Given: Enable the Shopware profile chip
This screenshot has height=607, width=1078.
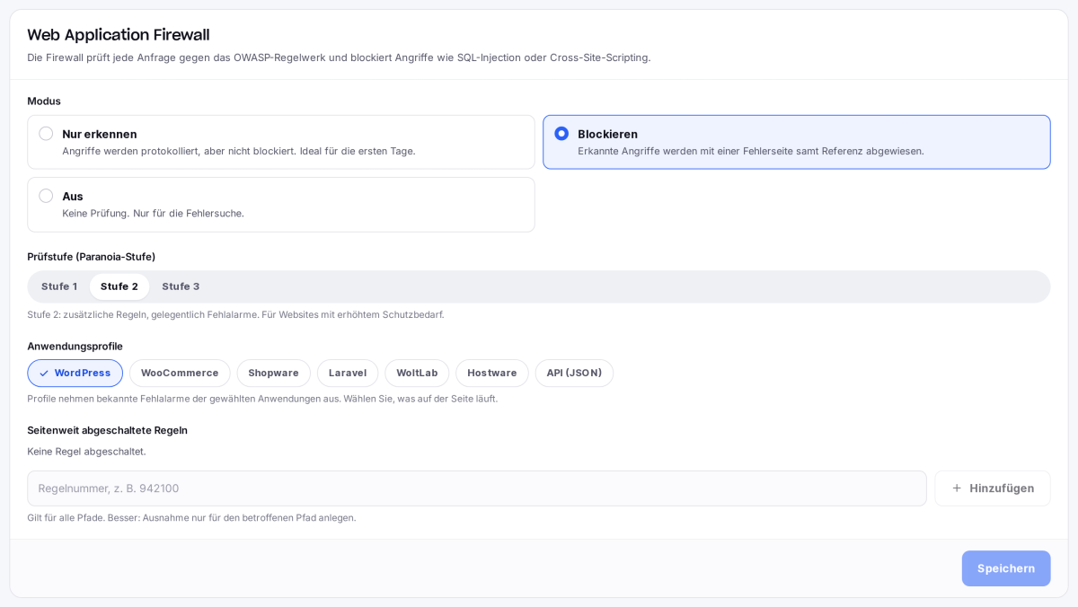Looking at the screenshot, I should [x=273, y=373].
